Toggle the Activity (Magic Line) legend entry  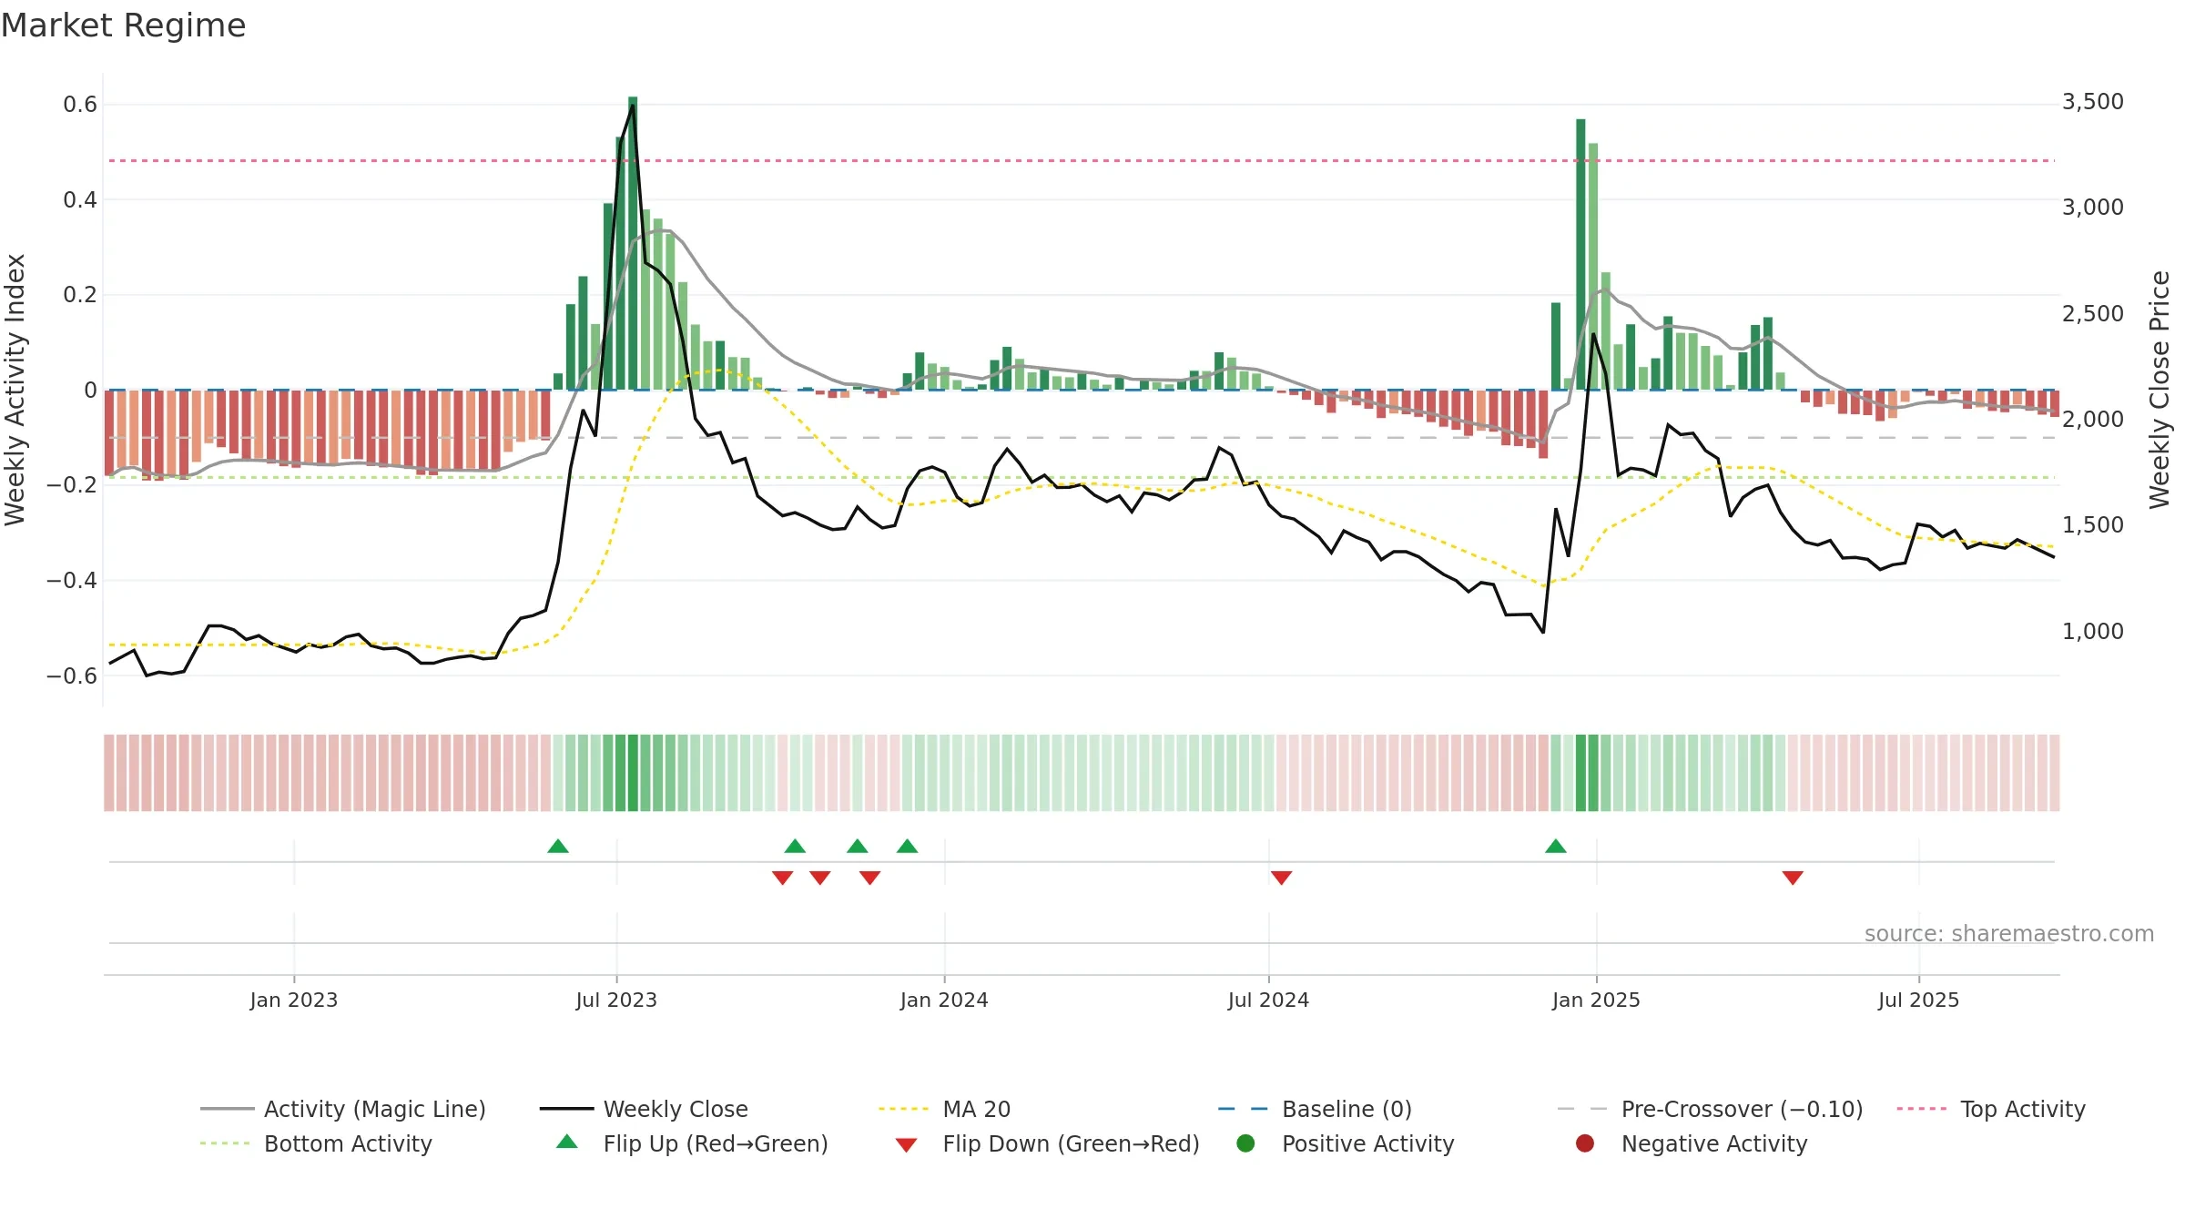tap(343, 1109)
